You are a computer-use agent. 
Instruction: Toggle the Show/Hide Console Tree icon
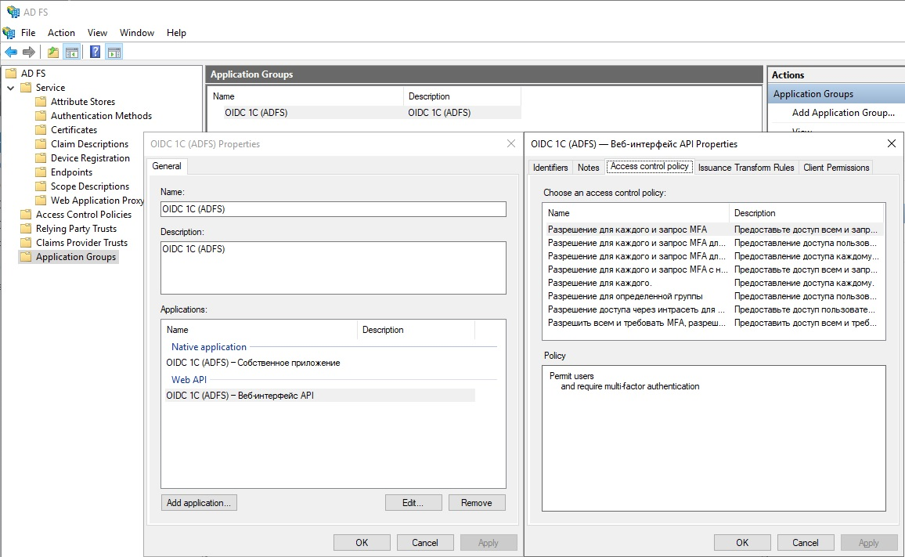pos(71,52)
